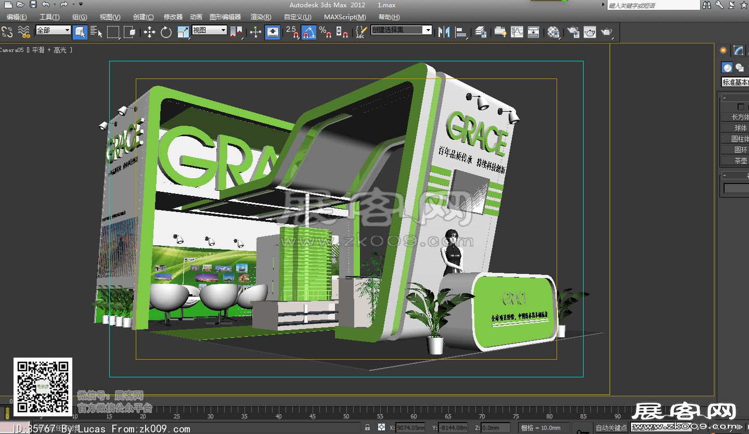749x434 pixels.
Task: Choose the Rectangular Selection Region tool
Action: 113,32
